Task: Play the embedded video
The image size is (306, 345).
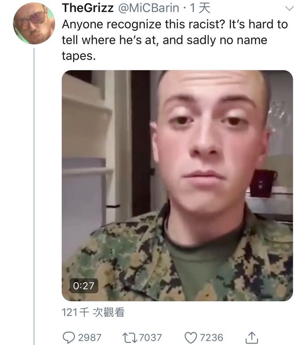Action: click(177, 185)
